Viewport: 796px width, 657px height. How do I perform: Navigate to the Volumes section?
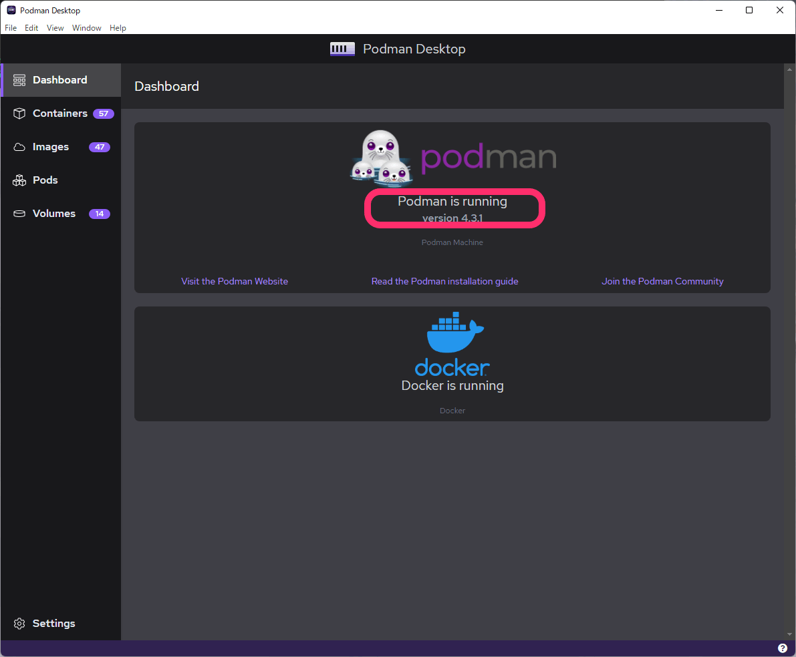tap(61, 214)
